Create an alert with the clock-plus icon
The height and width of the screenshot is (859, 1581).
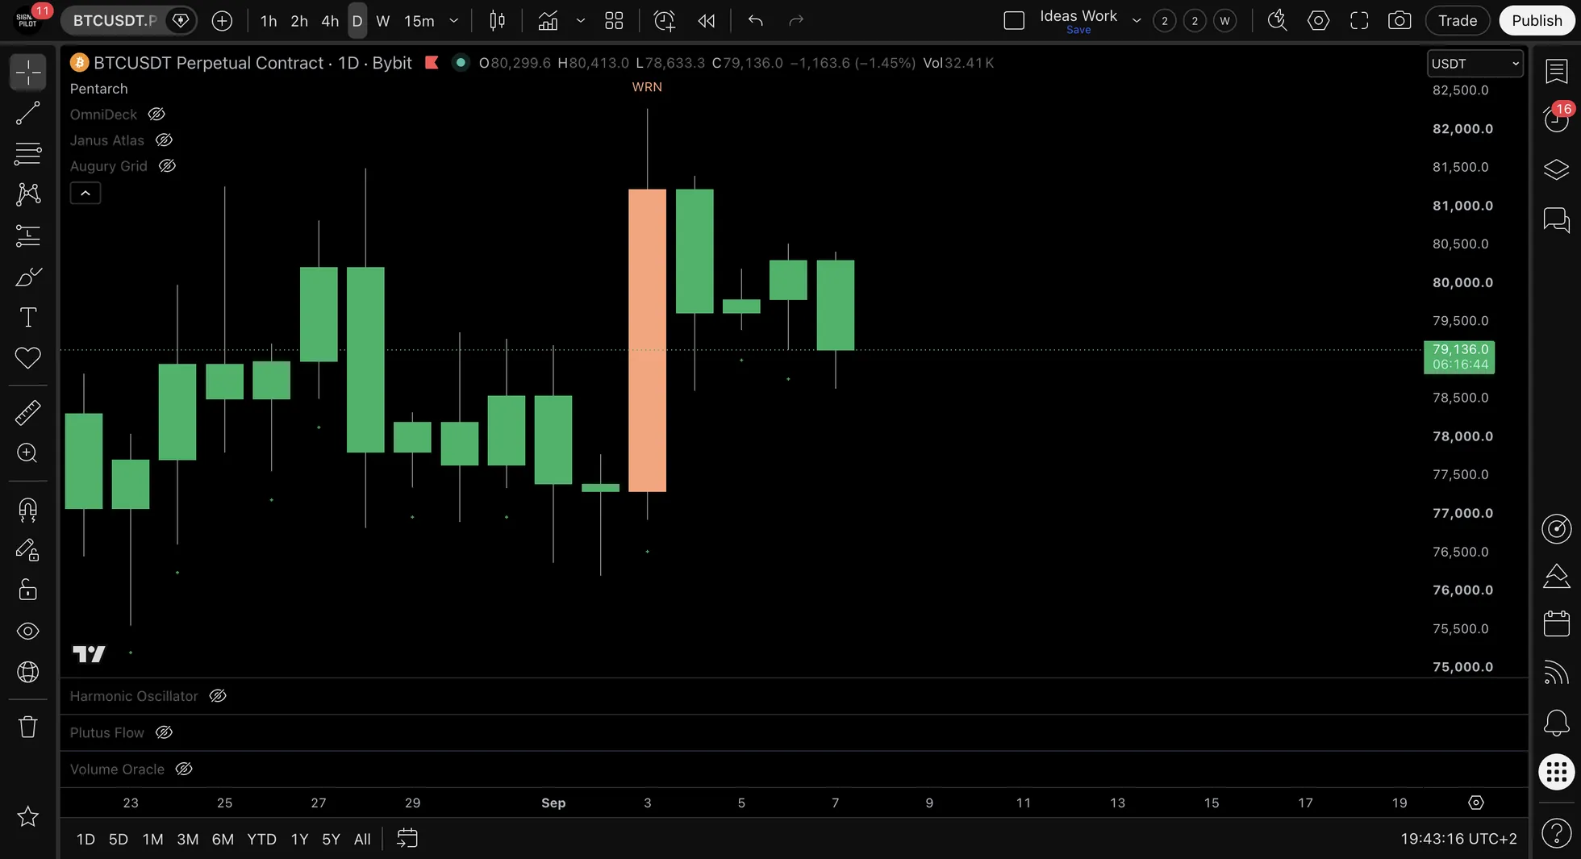coord(664,21)
